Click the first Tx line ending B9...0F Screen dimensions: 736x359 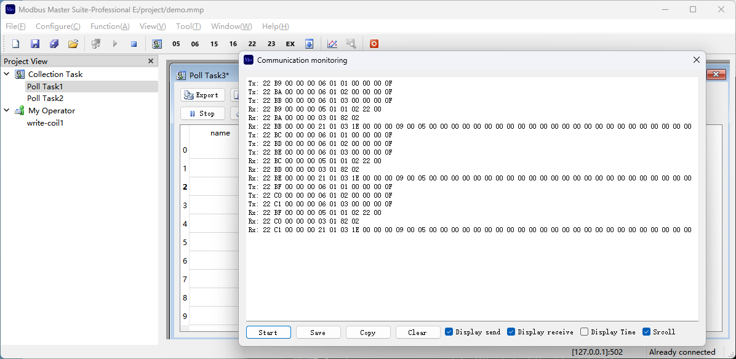pos(320,83)
